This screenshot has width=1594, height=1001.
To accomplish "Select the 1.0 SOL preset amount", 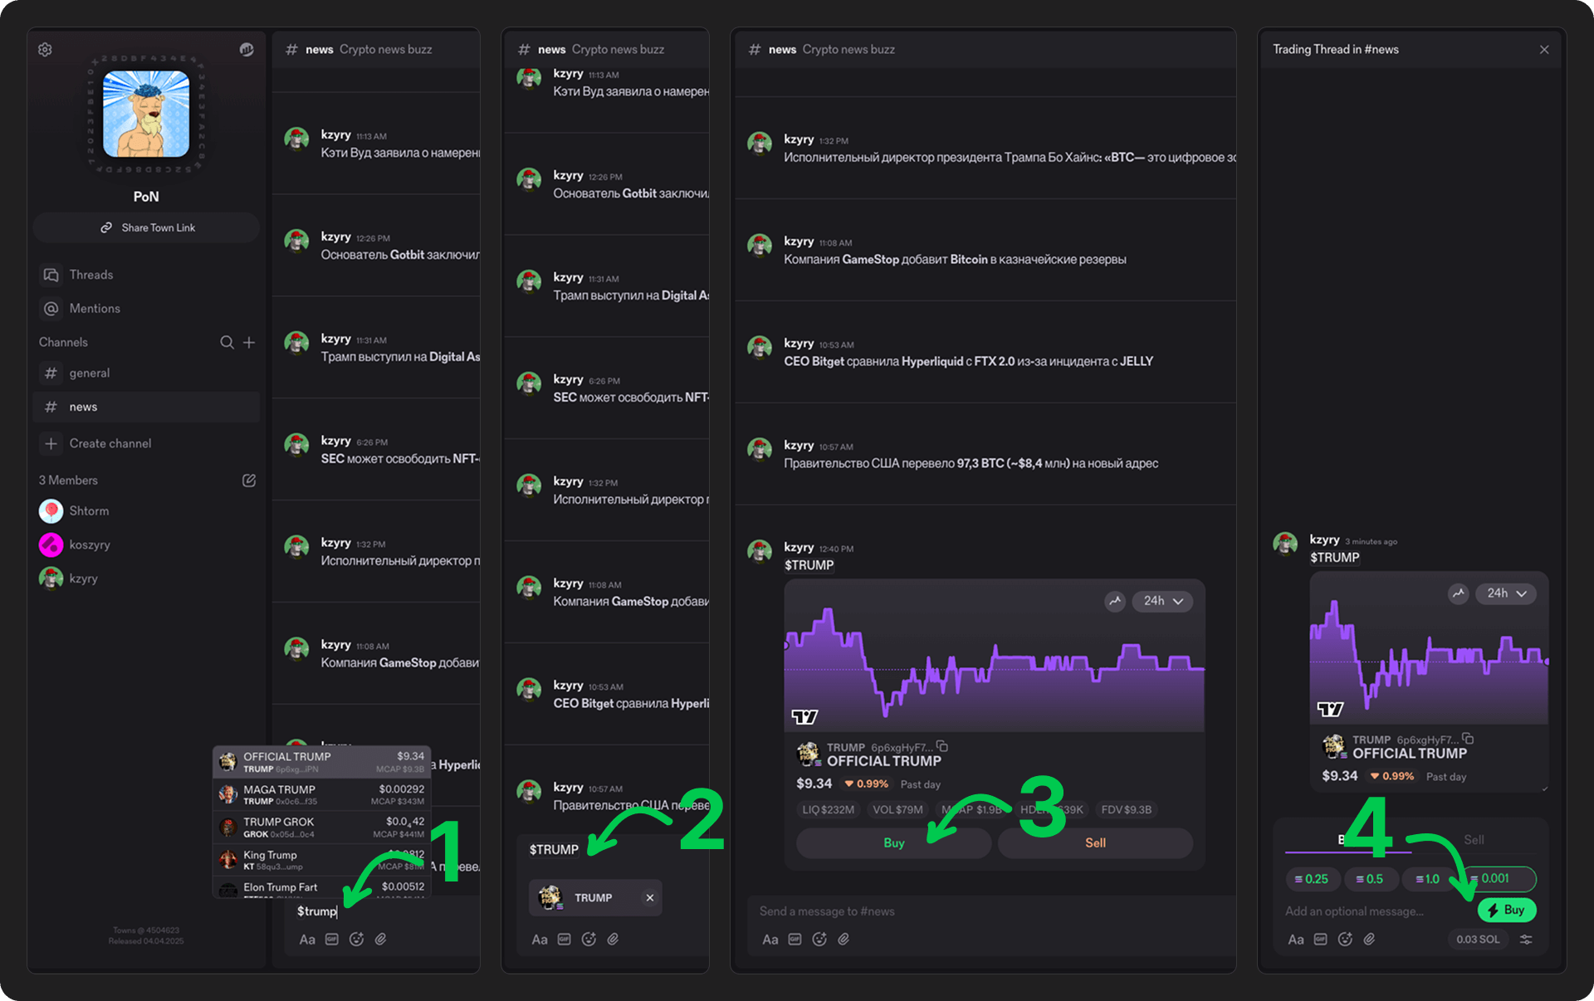I will (1428, 879).
